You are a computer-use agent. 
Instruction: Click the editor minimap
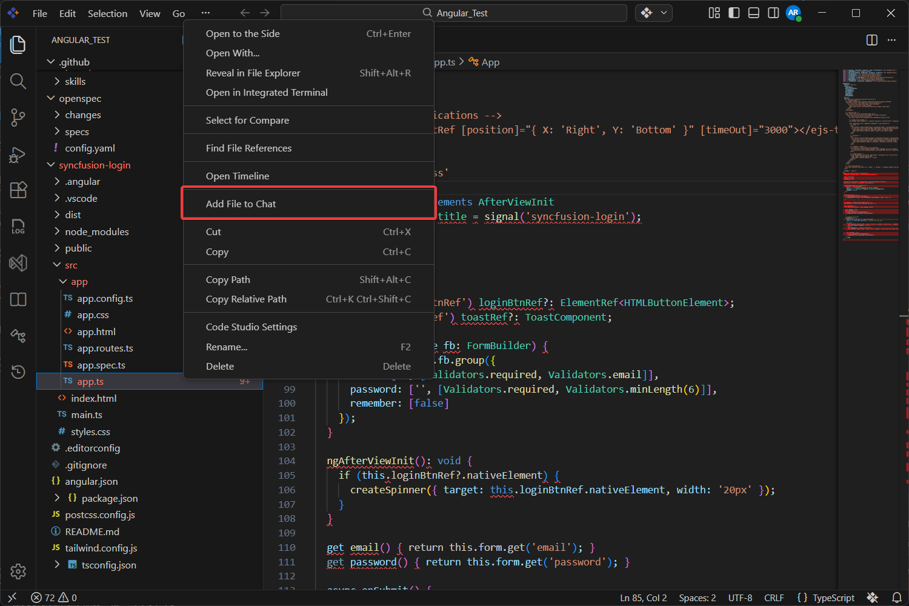[870, 158]
